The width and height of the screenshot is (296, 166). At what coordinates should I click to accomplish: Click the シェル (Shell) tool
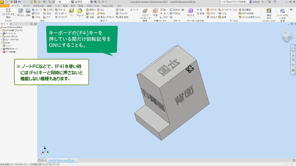point(90,14)
